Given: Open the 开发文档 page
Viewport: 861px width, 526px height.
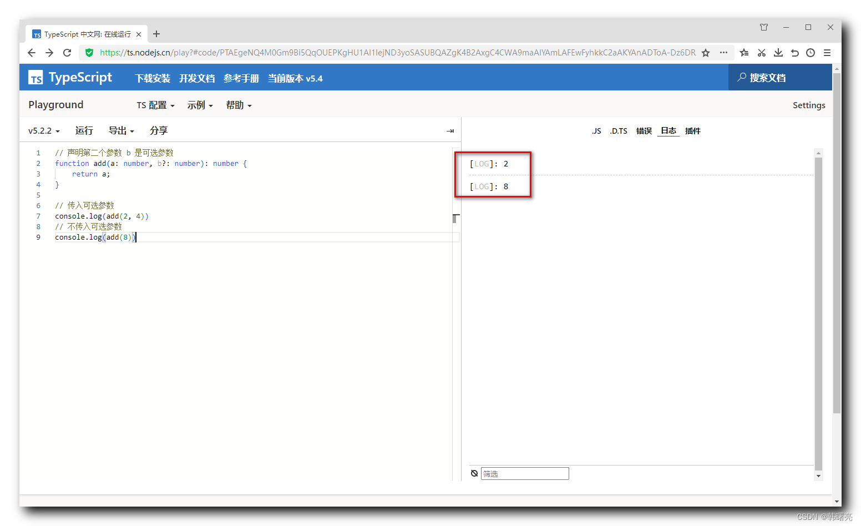Looking at the screenshot, I should (197, 78).
